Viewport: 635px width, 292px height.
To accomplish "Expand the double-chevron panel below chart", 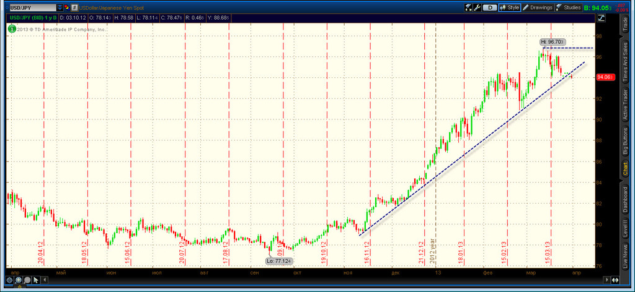I will 20,286.
